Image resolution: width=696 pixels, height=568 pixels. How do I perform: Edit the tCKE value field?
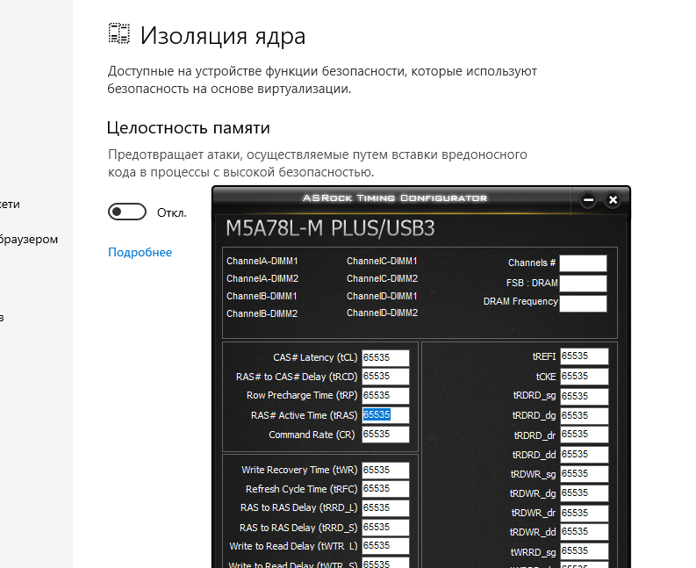(585, 376)
